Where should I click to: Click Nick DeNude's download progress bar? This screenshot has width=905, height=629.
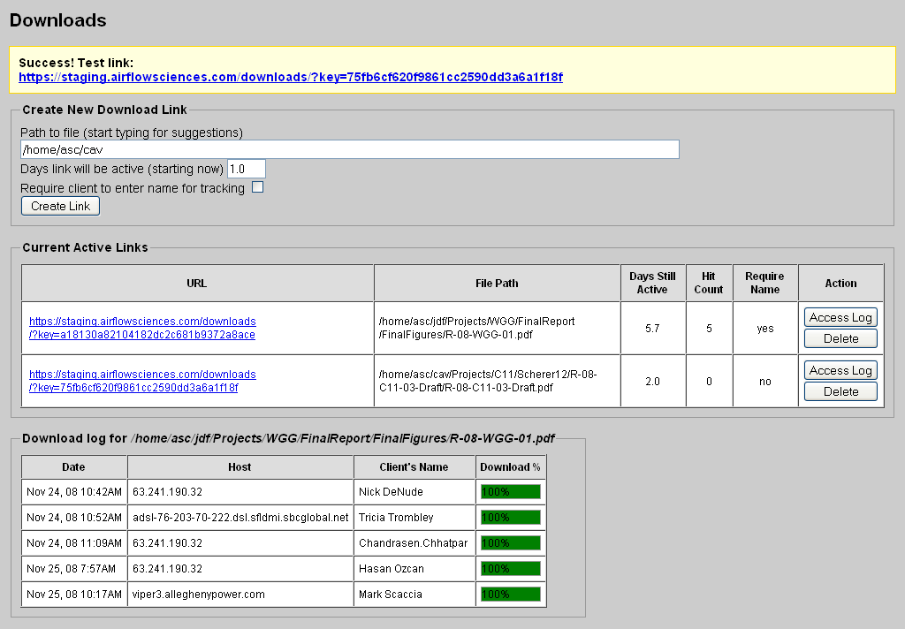pyautogui.click(x=510, y=492)
